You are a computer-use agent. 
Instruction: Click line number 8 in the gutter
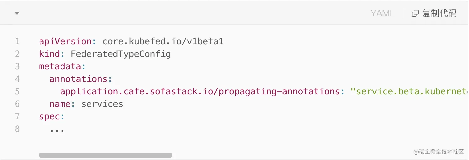click(x=17, y=129)
